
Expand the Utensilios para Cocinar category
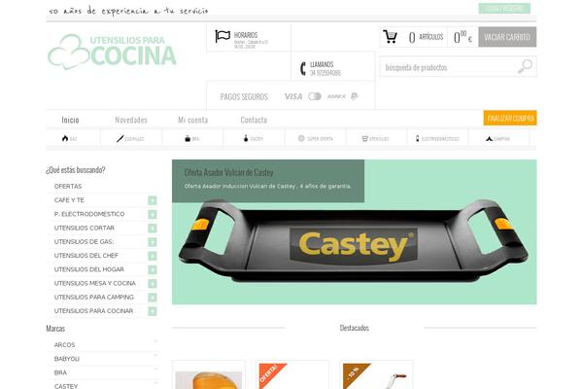point(153,311)
